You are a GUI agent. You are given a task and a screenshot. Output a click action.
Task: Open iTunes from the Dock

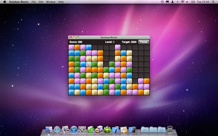(74, 129)
